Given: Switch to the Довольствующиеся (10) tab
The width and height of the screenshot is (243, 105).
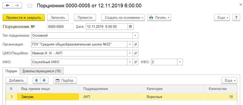Looking at the screenshot, I should point(42,71).
